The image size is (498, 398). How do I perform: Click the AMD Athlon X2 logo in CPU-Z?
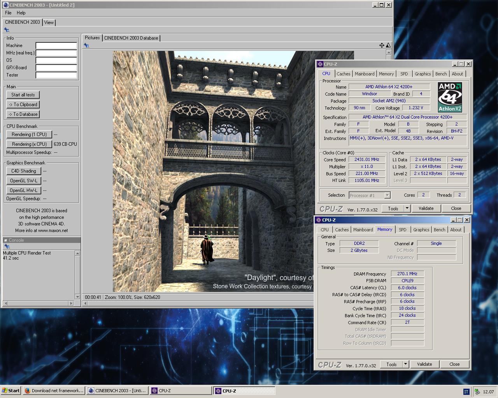450,97
